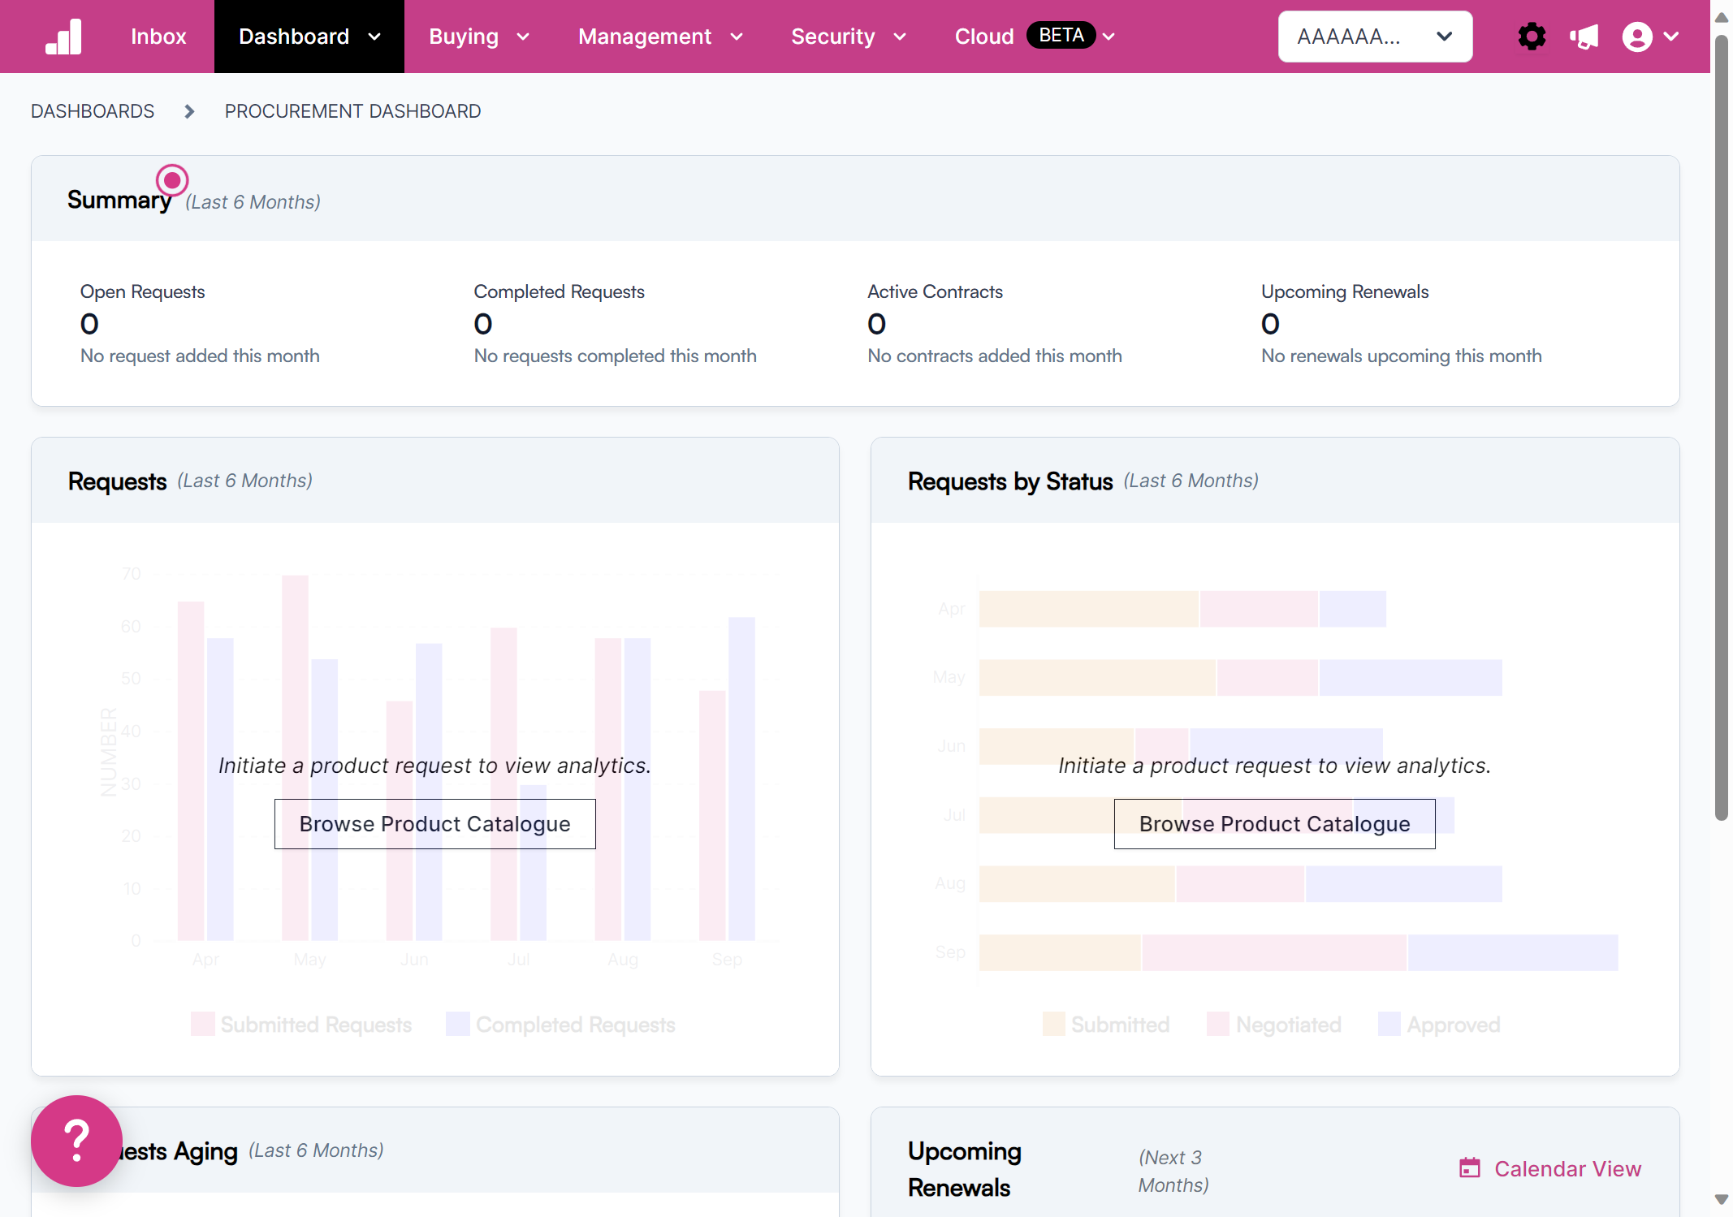Screen dimensions: 1733x1217
Task: Click the announcements megaphone icon
Action: coord(1584,36)
